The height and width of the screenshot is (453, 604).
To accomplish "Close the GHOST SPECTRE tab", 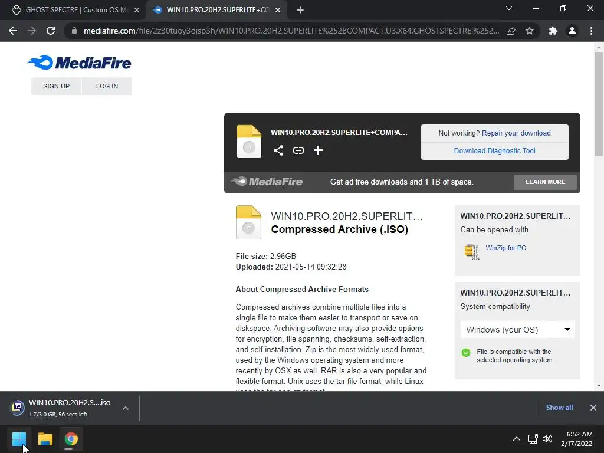I will pos(137,10).
